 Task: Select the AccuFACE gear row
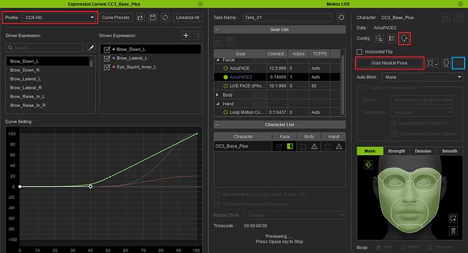277,68
